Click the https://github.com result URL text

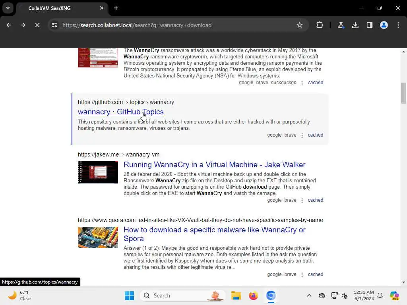coord(100,102)
